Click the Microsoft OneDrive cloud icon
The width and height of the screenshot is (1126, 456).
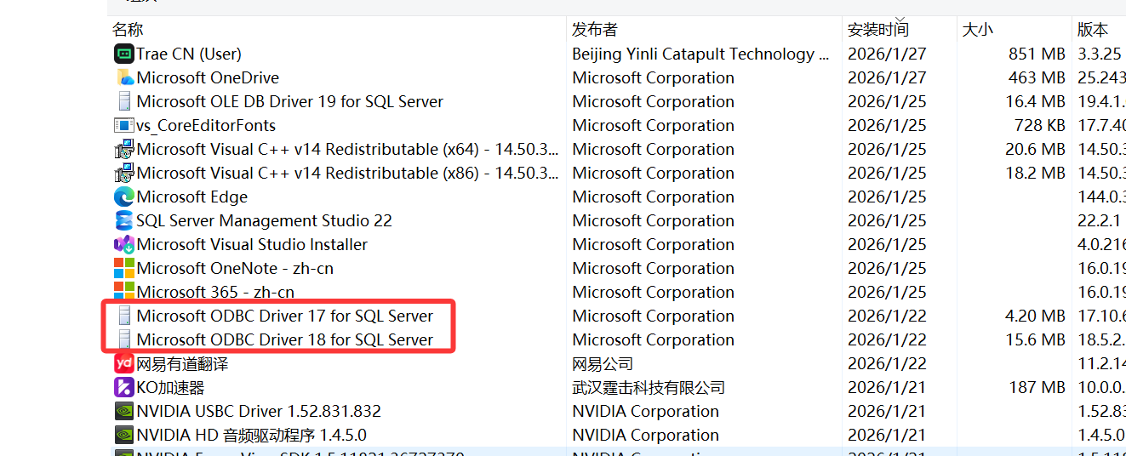tap(124, 77)
